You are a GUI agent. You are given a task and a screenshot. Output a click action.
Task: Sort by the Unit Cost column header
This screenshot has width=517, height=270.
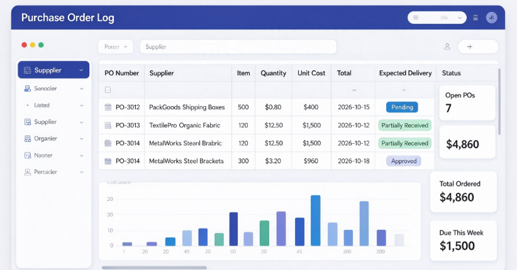click(x=311, y=73)
